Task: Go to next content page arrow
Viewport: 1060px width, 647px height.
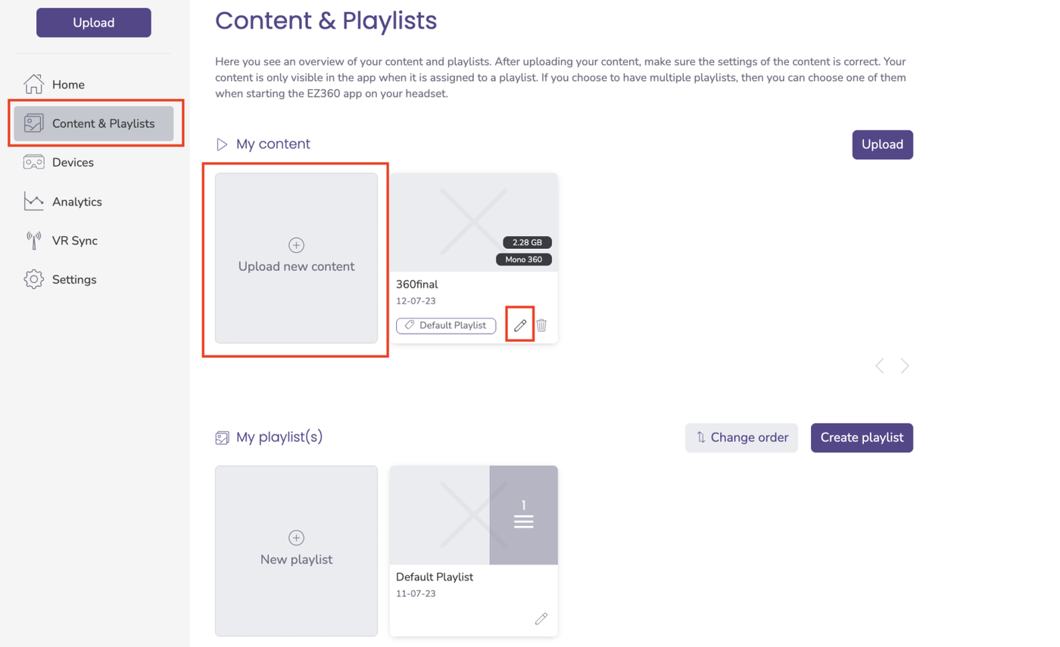Action: pos(905,366)
